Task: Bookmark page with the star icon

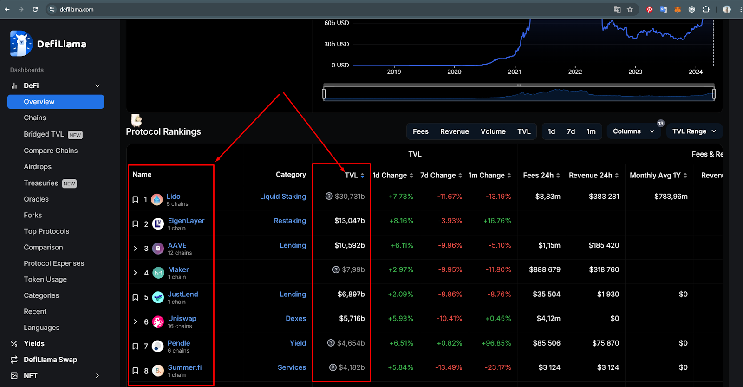Action: 630,9
